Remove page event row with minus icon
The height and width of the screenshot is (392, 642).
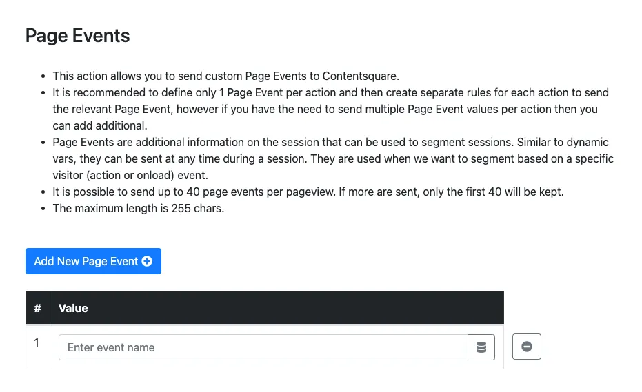pyautogui.click(x=527, y=347)
